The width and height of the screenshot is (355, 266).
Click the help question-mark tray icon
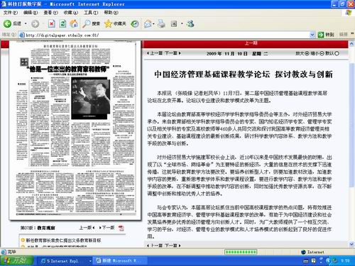[x=314, y=261]
